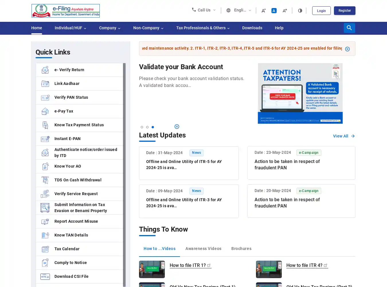The width and height of the screenshot is (387, 287).
Task: Click the Login button
Action: pos(321,11)
